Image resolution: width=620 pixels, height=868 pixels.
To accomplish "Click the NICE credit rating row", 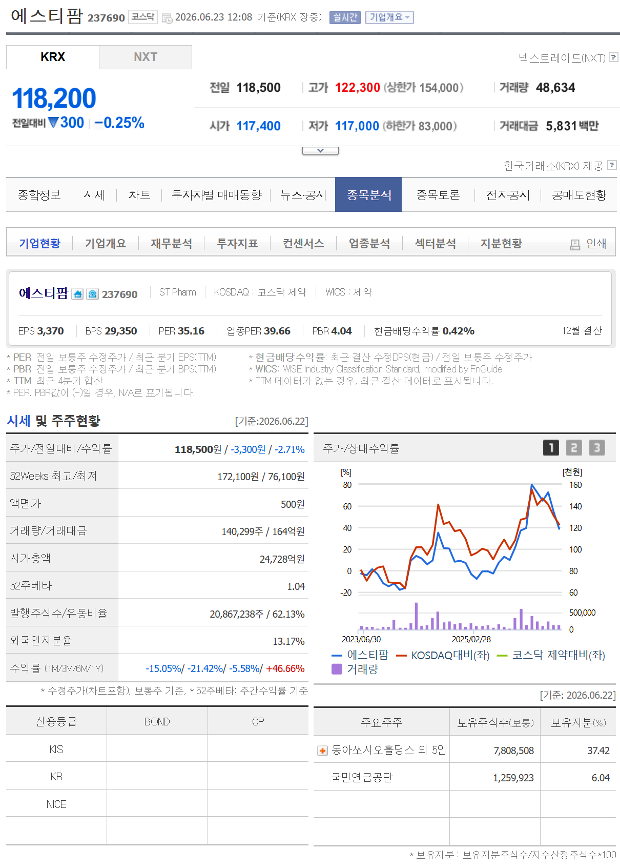I will coord(157,803).
